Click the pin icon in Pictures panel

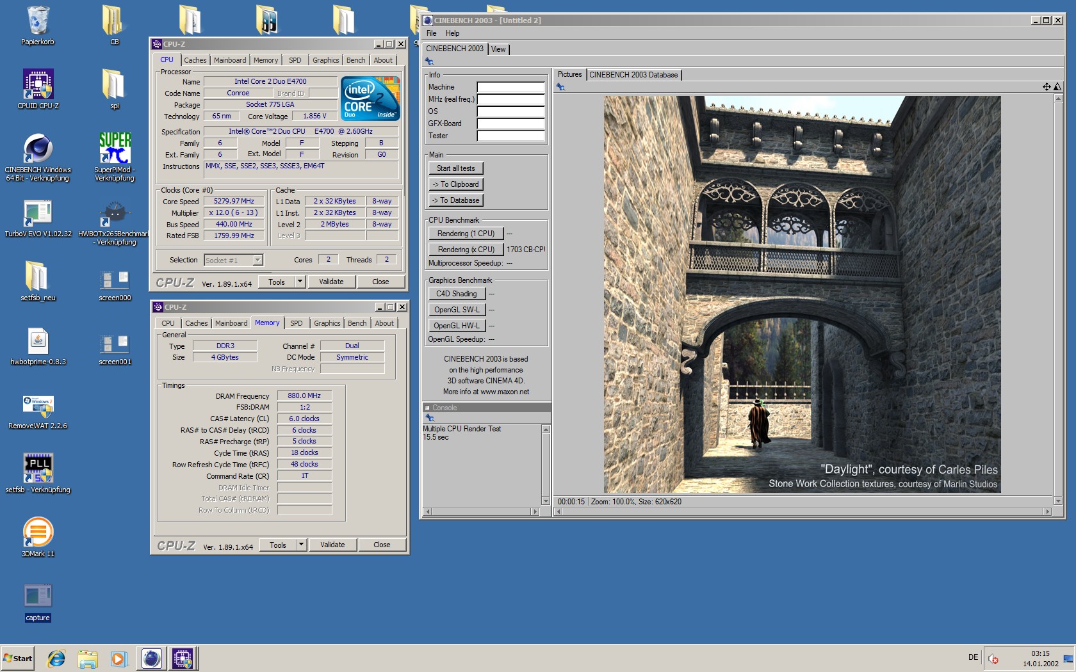[560, 87]
